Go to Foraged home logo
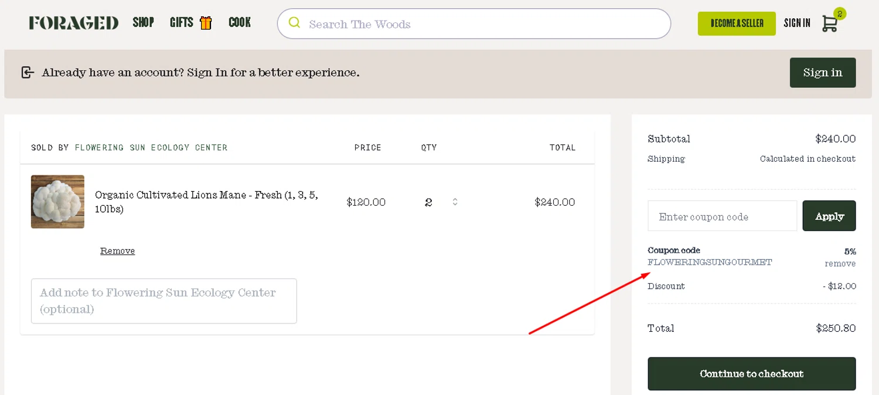Screen dimensions: 879x395 click(x=74, y=23)
